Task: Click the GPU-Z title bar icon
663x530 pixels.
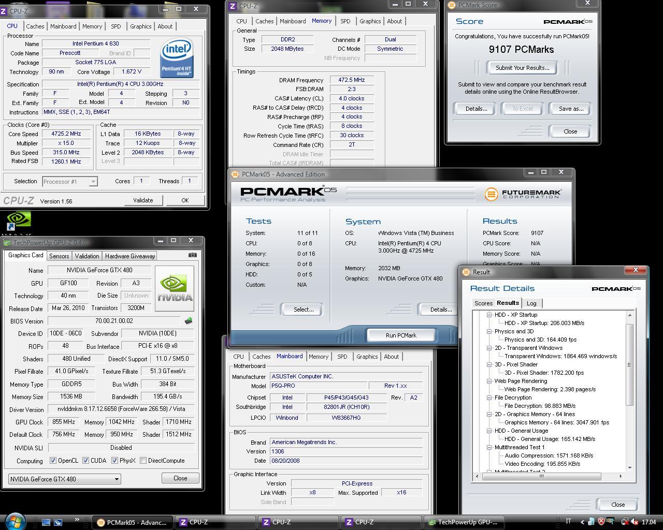Action: point(7,242)
